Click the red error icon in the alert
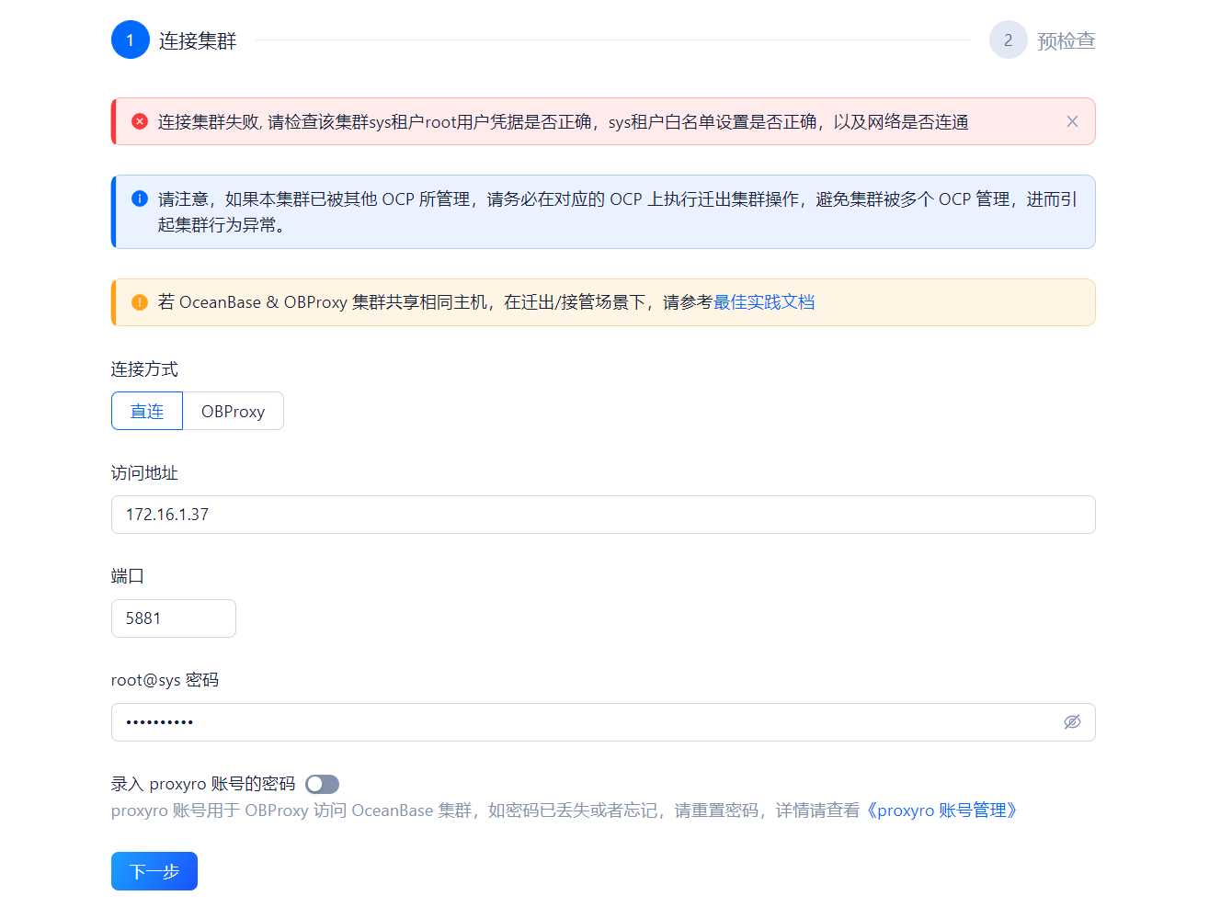 140,121
